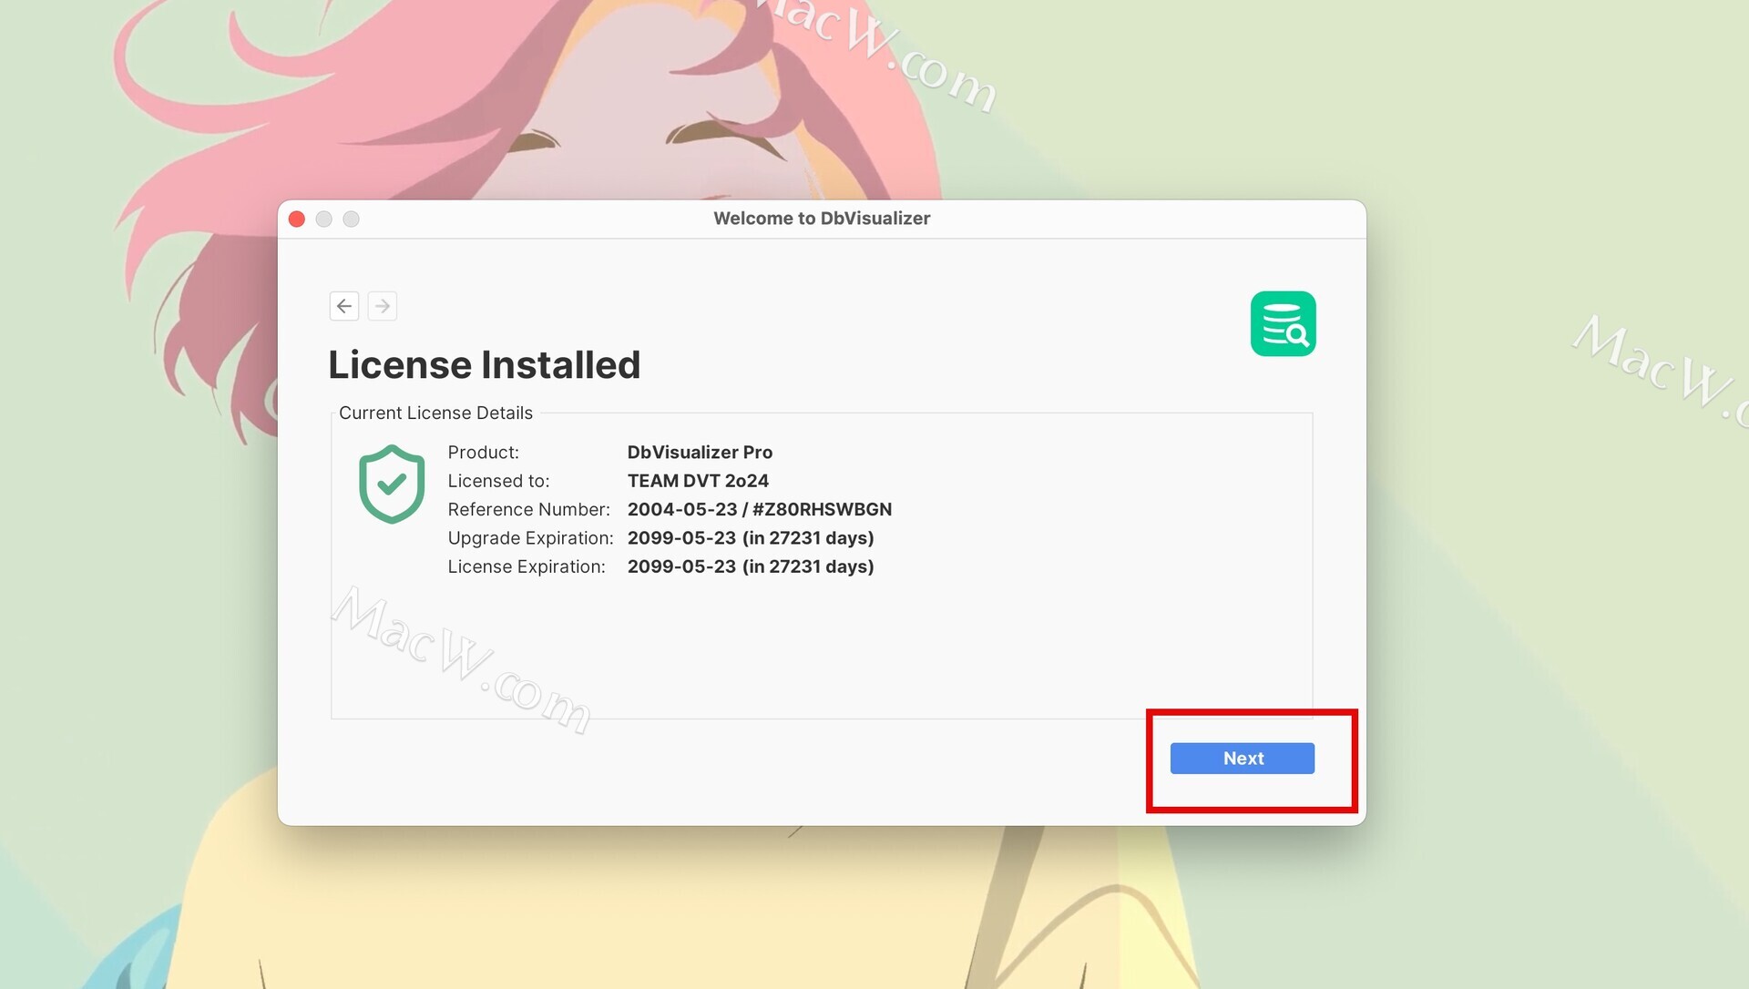Click the back arrow navigation button
Screen dimensions: 1749x989
[x=344, y=306]
